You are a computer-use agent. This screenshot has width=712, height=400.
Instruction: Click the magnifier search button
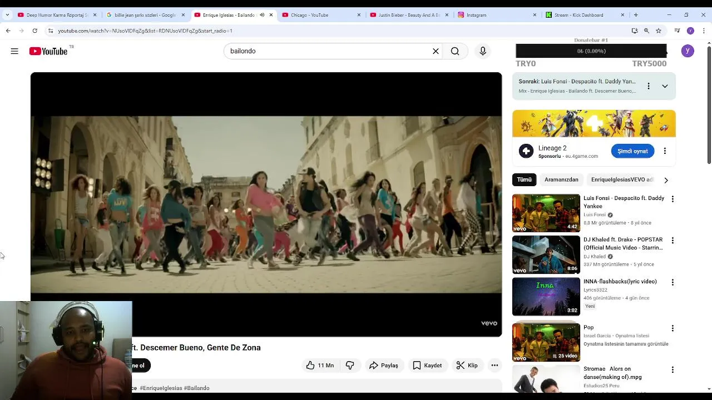(x=455, y=51)
